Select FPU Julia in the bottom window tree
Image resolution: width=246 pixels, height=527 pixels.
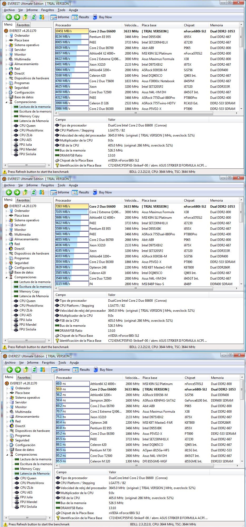pos(26,497)
